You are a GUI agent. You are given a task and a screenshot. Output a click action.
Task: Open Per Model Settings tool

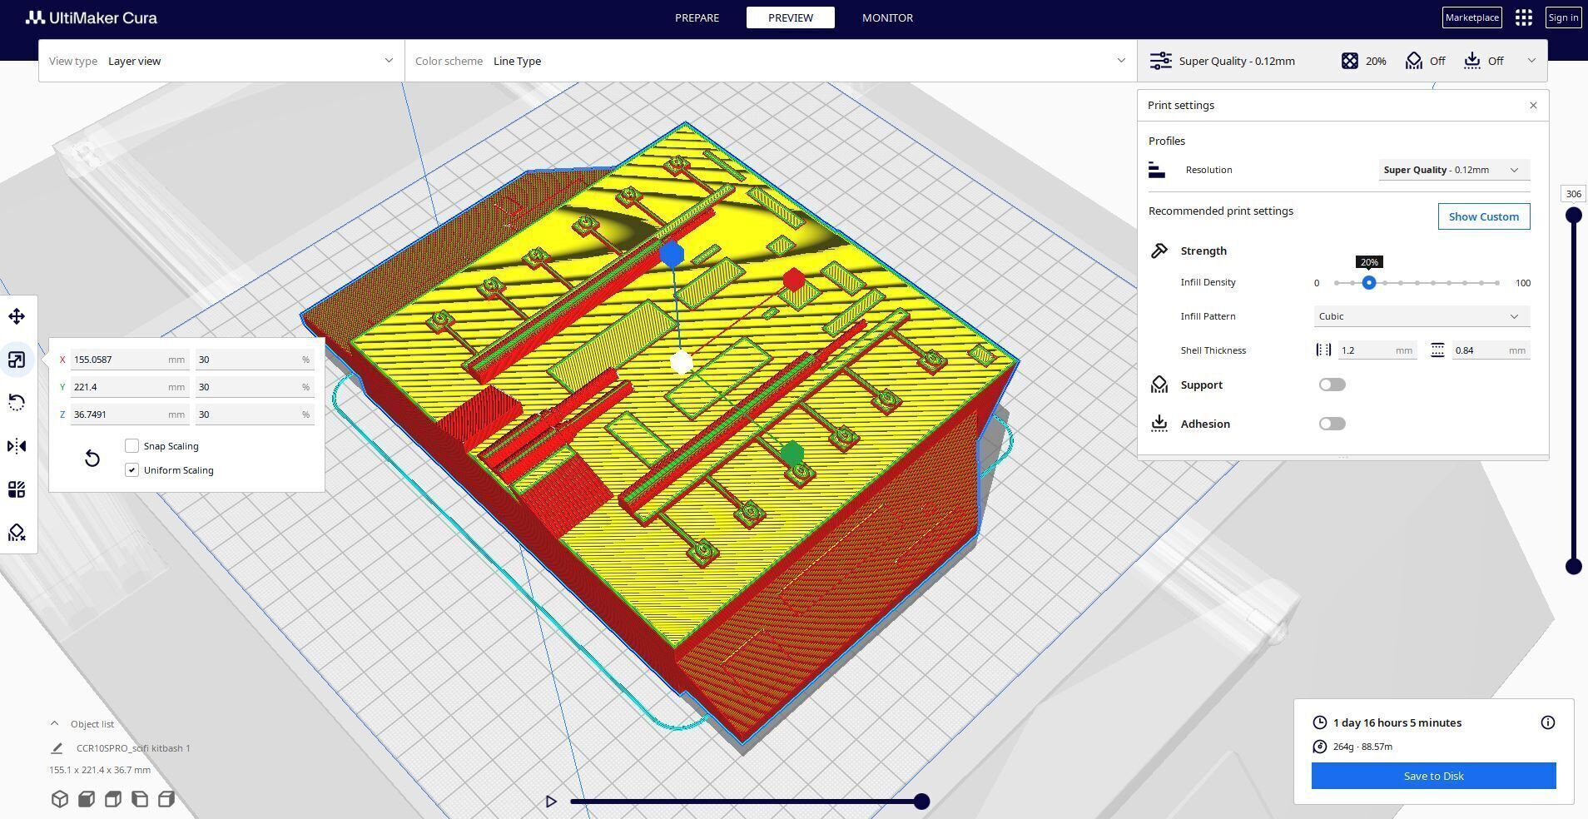coord(17,489)
